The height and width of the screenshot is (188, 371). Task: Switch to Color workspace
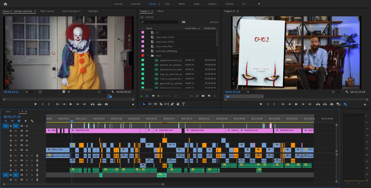[167, 4]
